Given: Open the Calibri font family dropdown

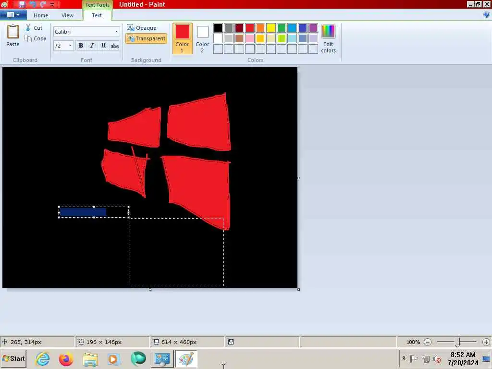Looking at the screenshot, I should (x=116, y=32).
